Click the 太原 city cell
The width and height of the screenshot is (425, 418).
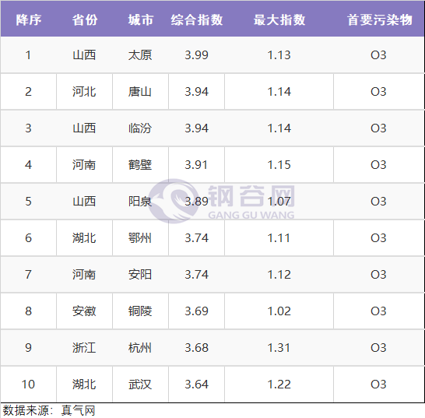coord(140,55)
